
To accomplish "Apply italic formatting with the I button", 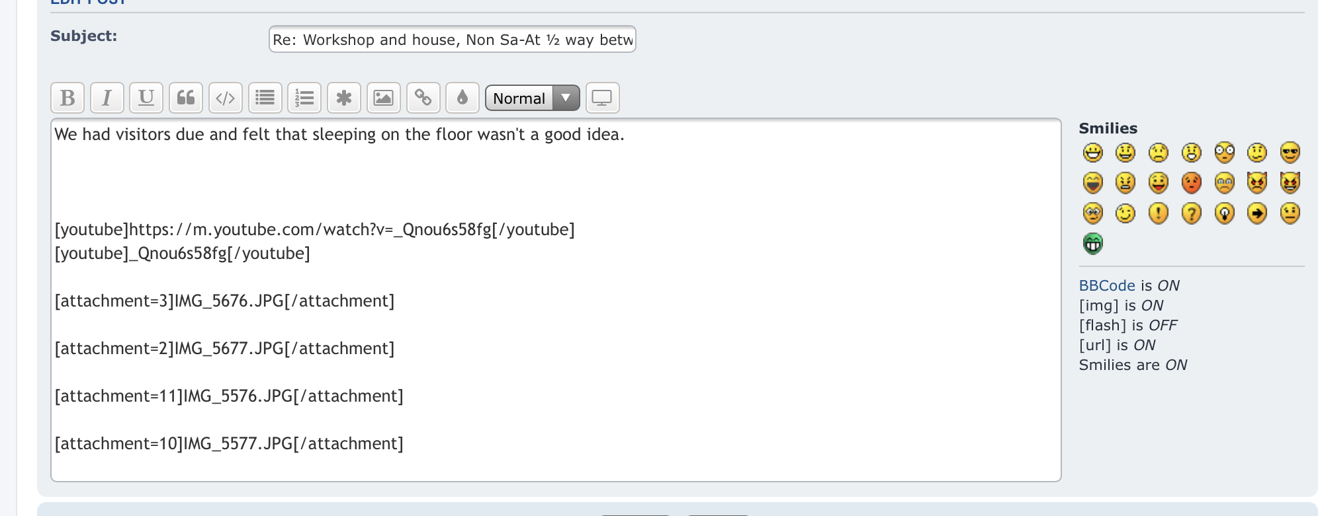I will click(x=107, y=98).
